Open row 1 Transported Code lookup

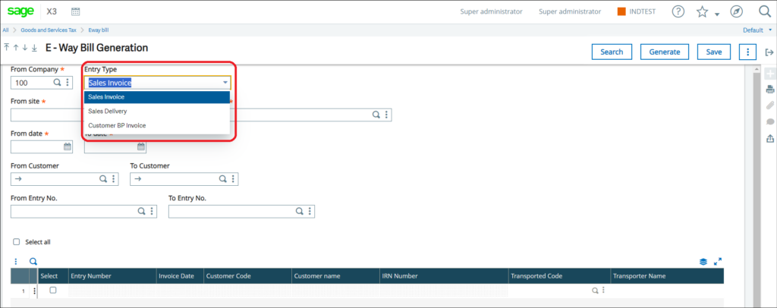(595, 291)
